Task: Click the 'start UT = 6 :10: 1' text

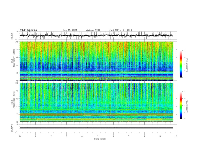Action: pyautogui.click(x=121, y=30)
